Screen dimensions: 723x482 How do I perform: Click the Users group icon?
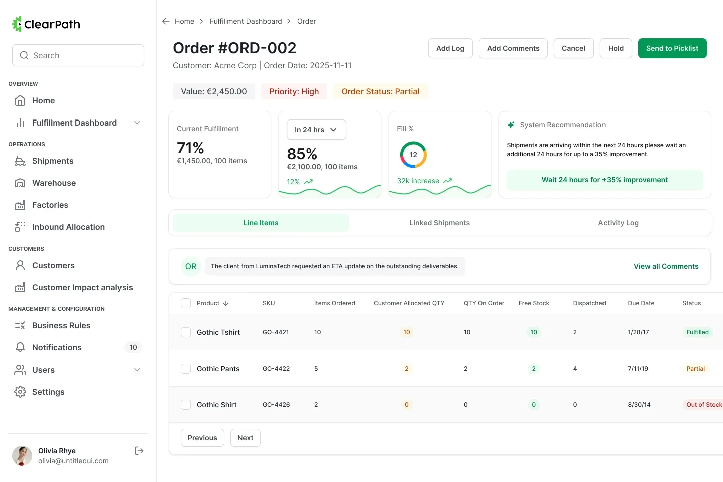(20, 370)
